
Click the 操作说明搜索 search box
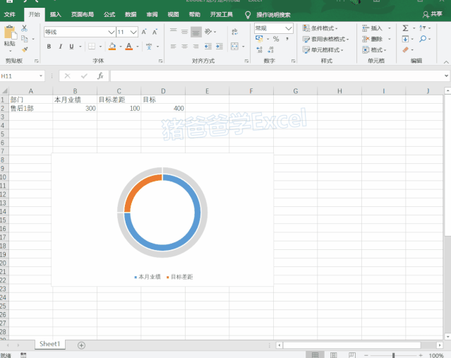tap(273, 15)
